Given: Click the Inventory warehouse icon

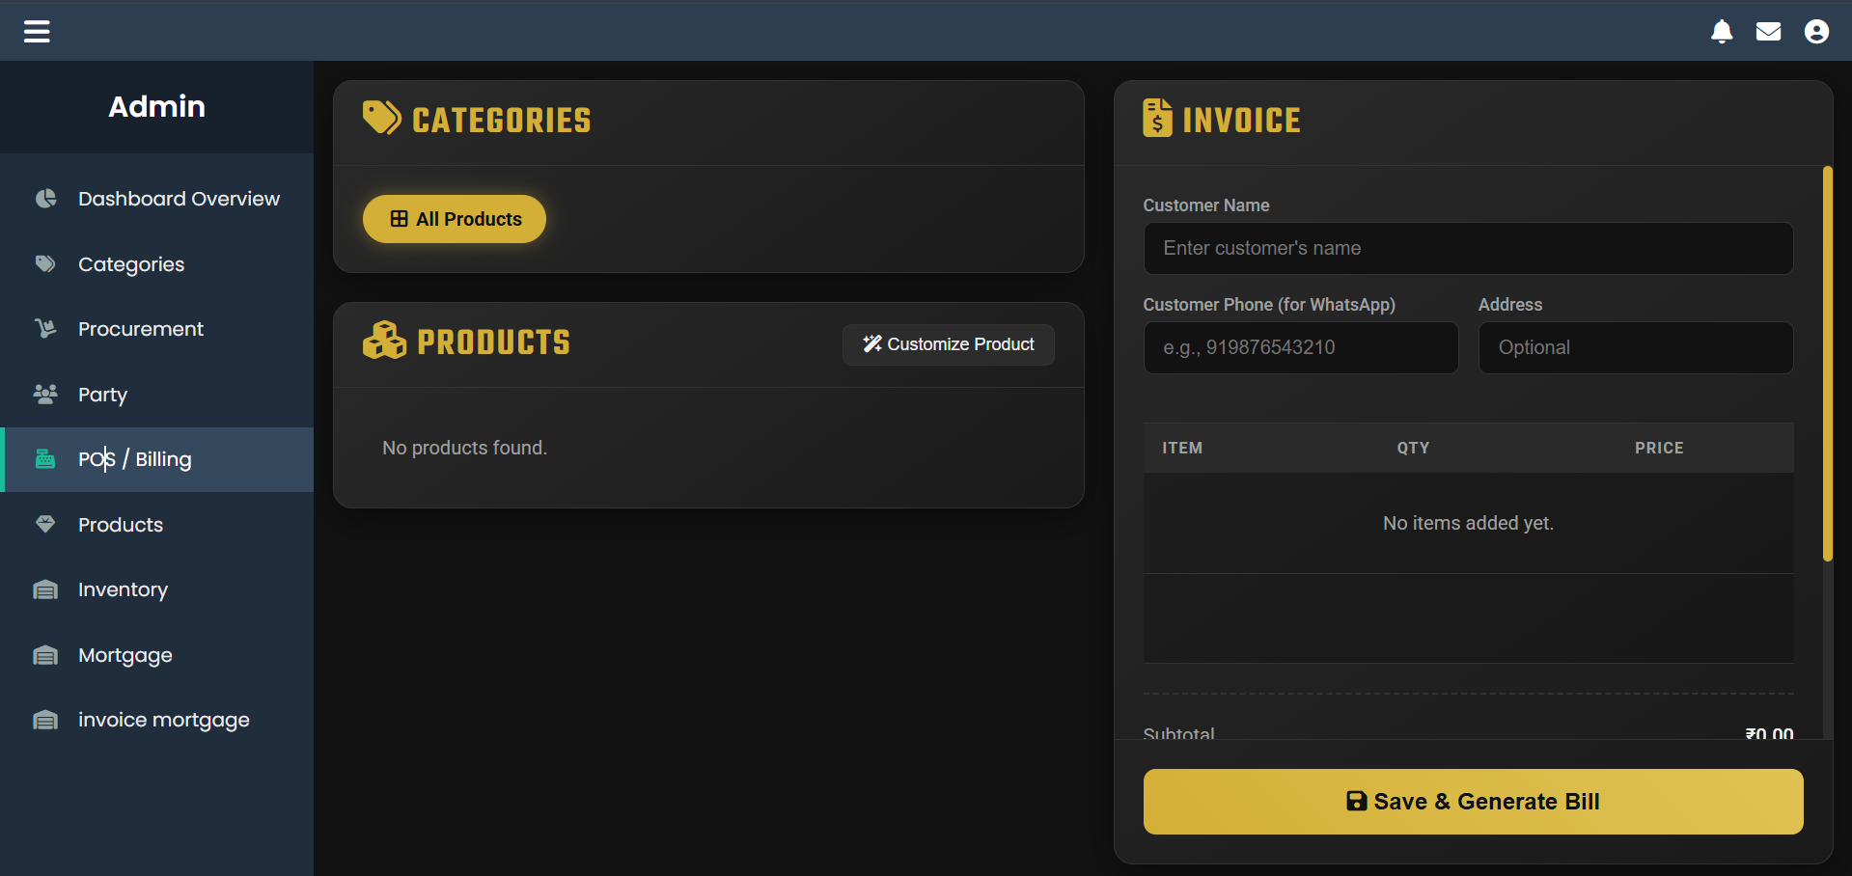Looking at the screenshot, I should [45, 589].
